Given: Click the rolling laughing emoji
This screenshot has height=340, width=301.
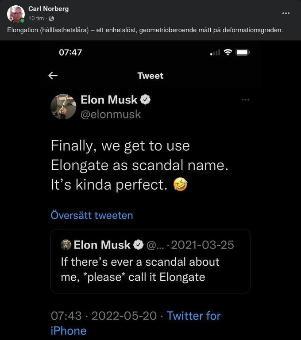Looking at the screenshot, I should [x=181, y=184].
